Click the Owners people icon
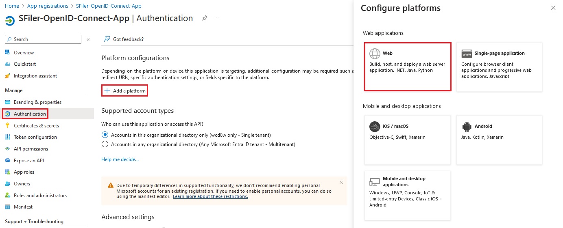 point(7,184)
